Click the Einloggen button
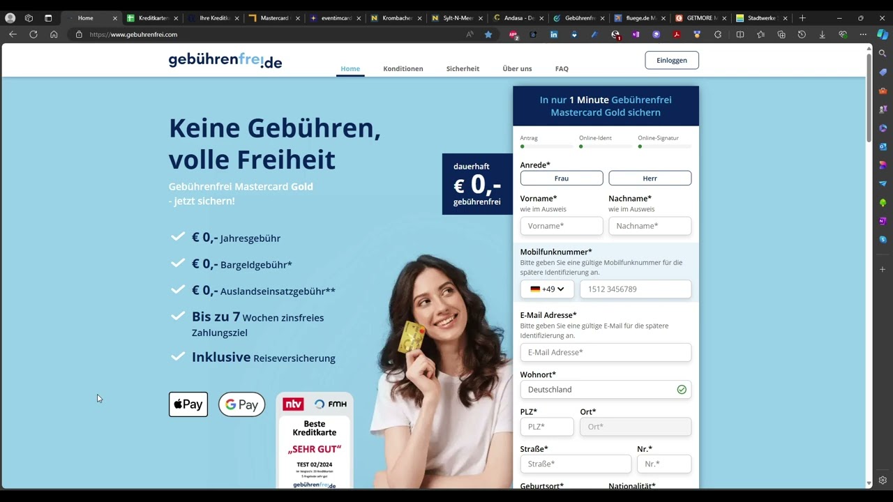Image resolution: width=893 pixels, height=502 pixels. 672,60
